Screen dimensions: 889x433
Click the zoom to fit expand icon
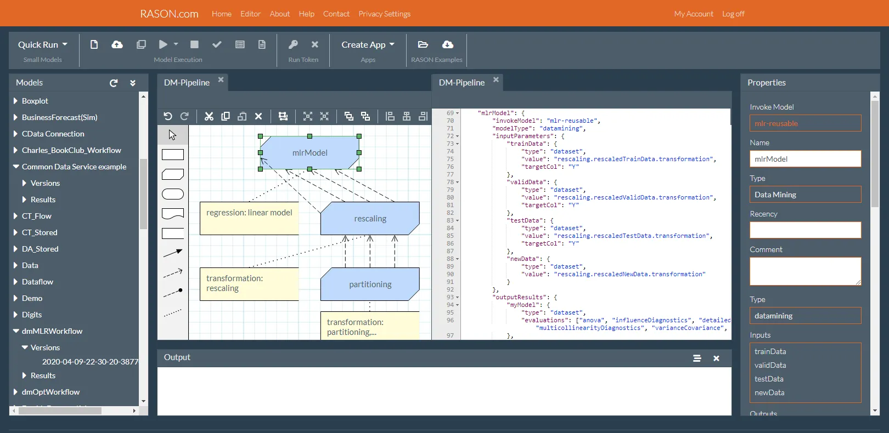click(308, 116)
